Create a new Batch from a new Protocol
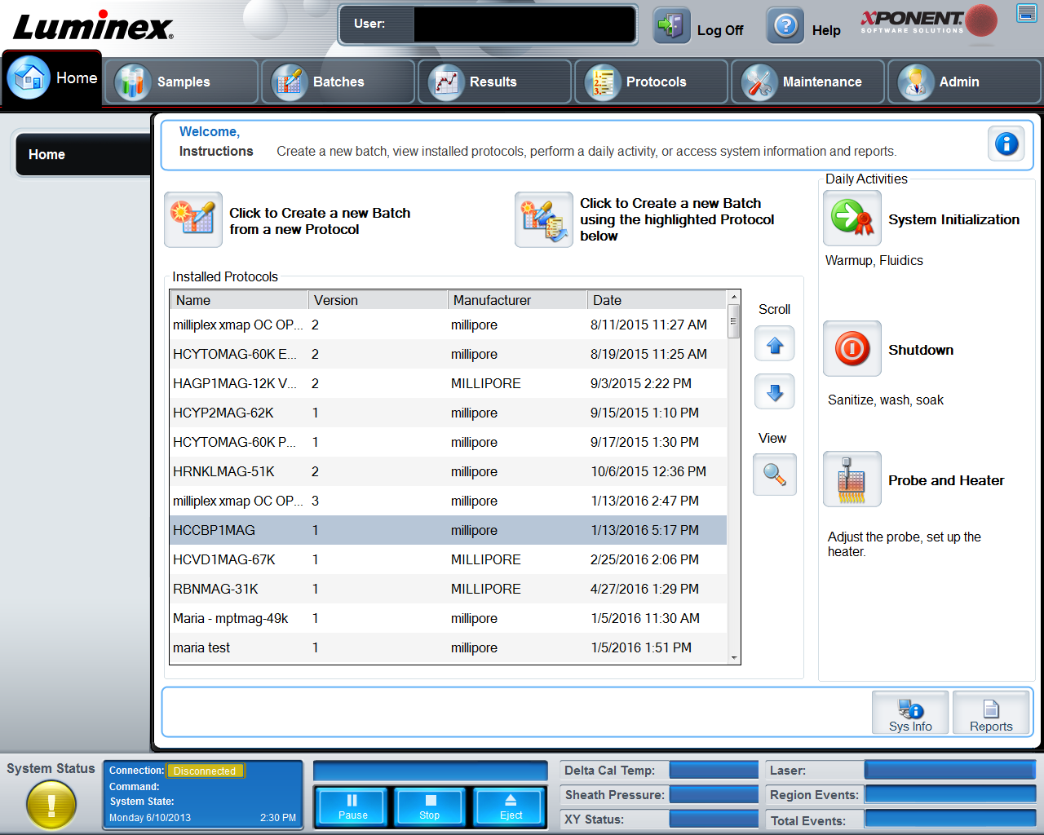 192,219
